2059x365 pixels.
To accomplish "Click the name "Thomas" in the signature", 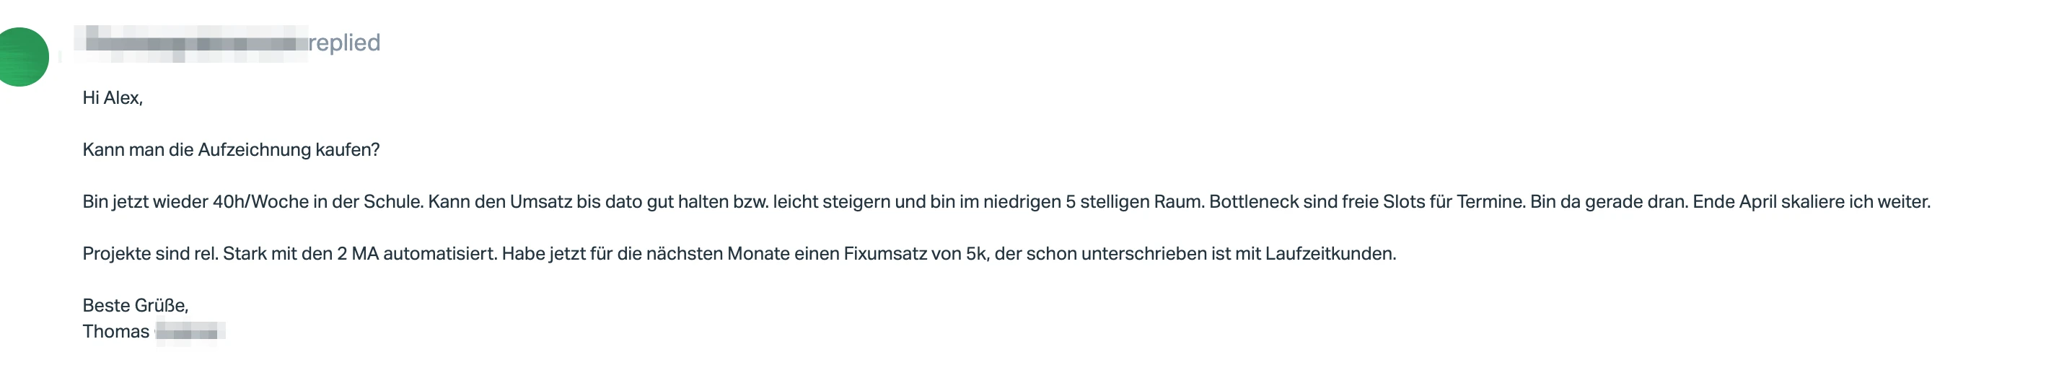I will point(116,331).
